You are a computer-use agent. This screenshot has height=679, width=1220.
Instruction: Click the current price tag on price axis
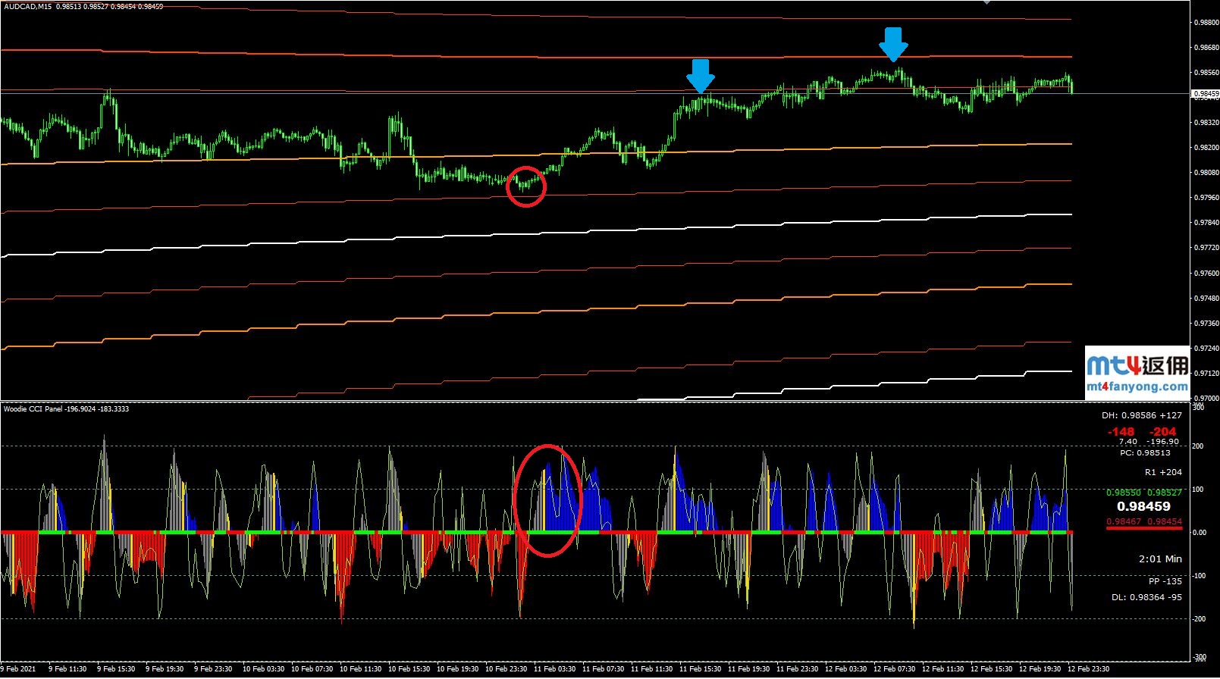(x=1205, y=94)
